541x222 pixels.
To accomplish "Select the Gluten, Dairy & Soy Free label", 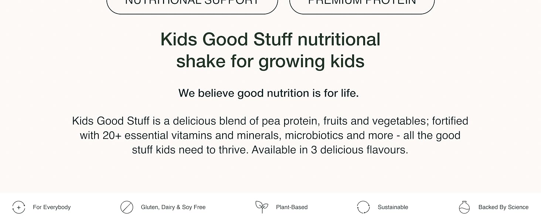I will [173, 207].
